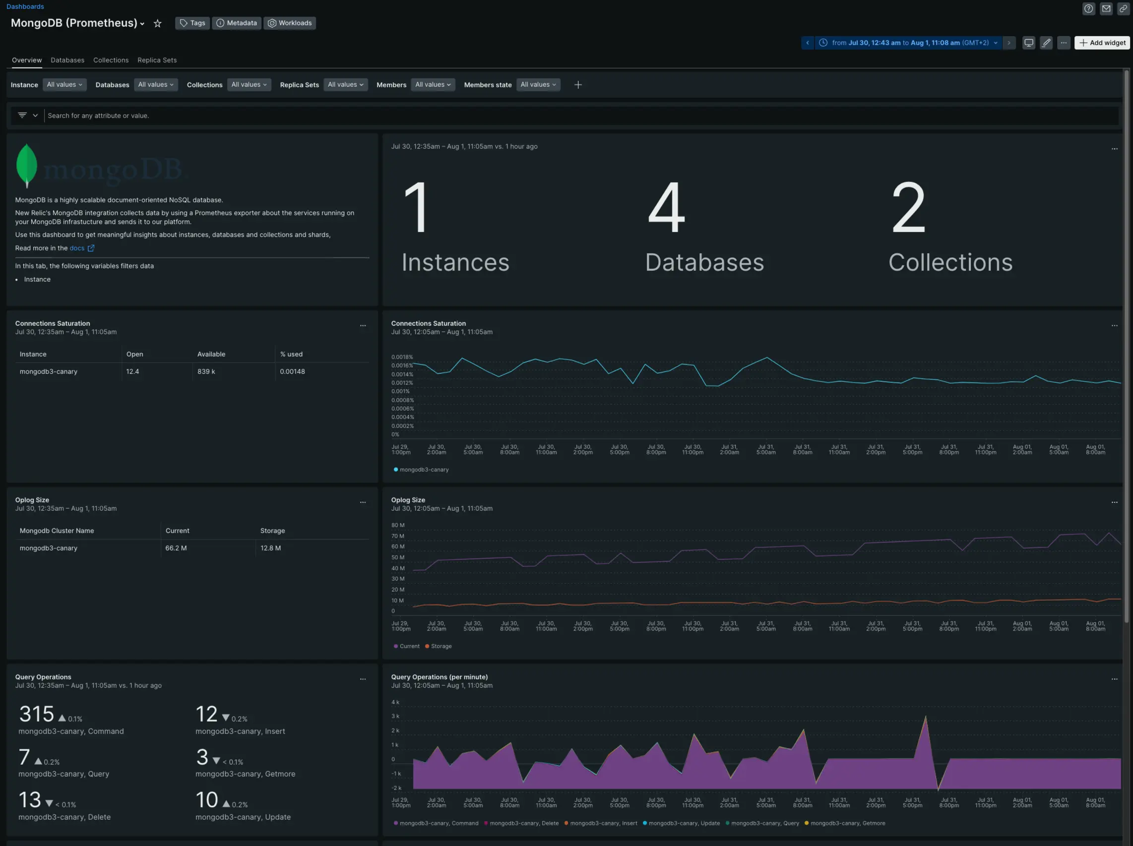Image resolution: width=1133 pixels, height=846 pixels.
Task: Open the MongoDB (Prometheus) dashboard title dropdown
Action: pyautogui.click(x=77, y=24)
